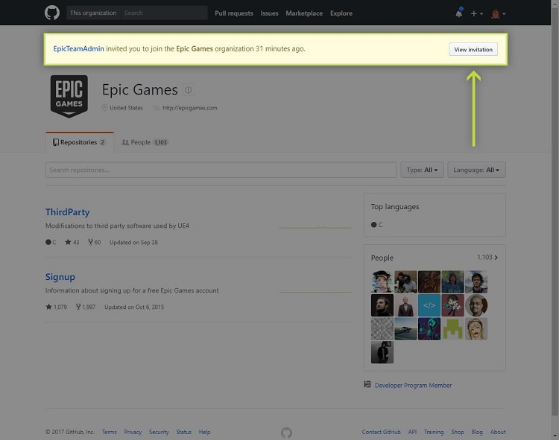
Task: Click the C language in Top languages
Action: pos(377,225)
